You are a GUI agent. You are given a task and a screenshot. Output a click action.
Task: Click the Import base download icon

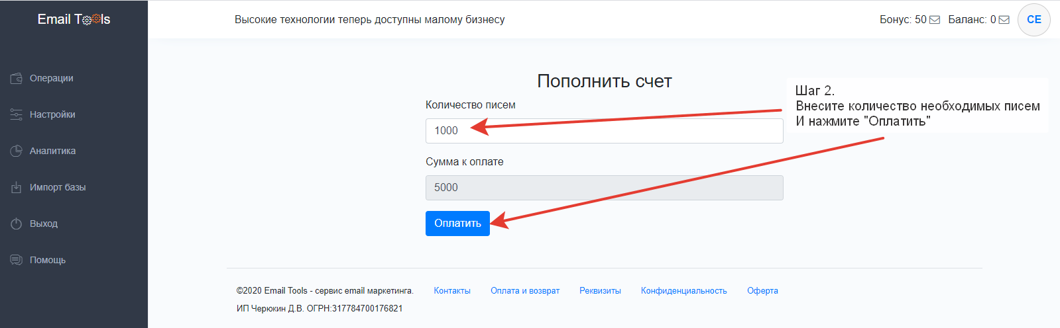point(17,188)
